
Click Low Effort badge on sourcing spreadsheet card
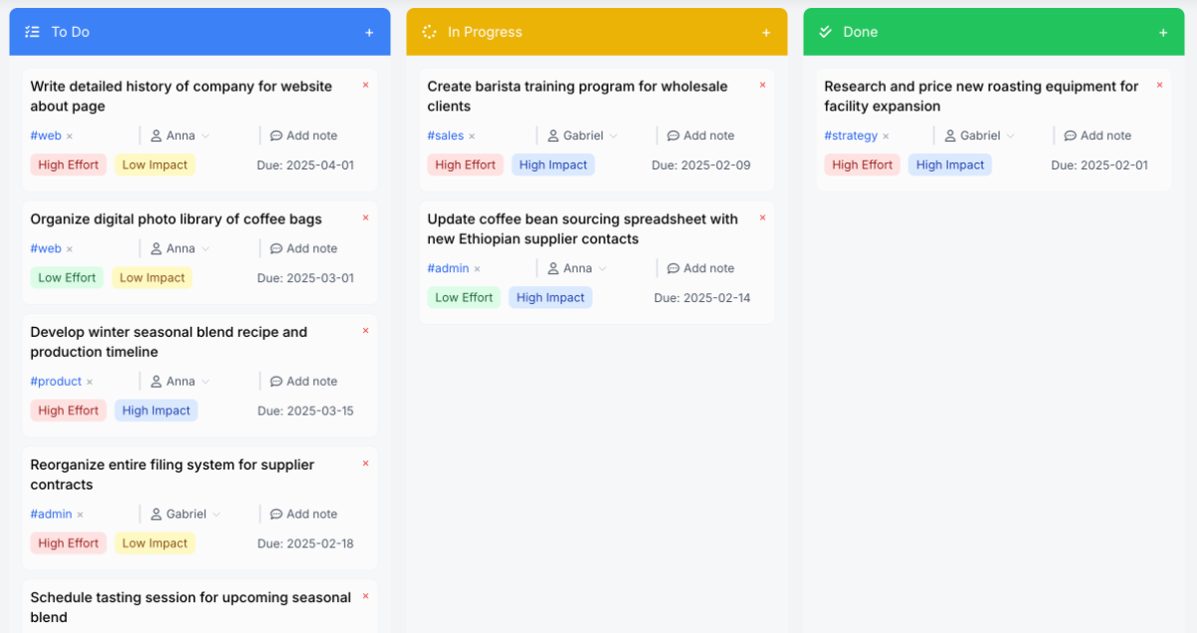pos(464,297)
